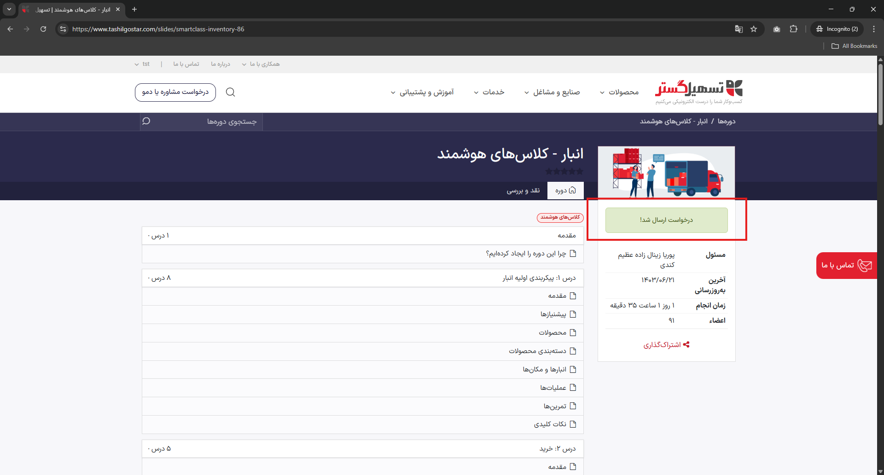Open the tst user dropdown
Viewport: 884px width, 475px height.
tap(142, 64)
